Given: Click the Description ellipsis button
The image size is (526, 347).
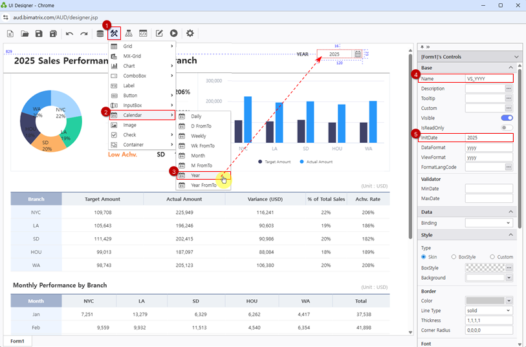Looking at the screenshot, I should pyautogui.click(x=509, y=89).
